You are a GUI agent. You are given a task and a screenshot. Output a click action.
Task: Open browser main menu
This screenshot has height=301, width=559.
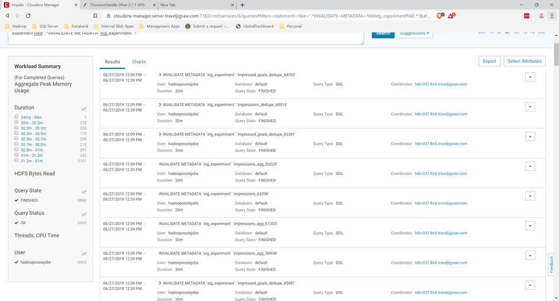point(552,16)
